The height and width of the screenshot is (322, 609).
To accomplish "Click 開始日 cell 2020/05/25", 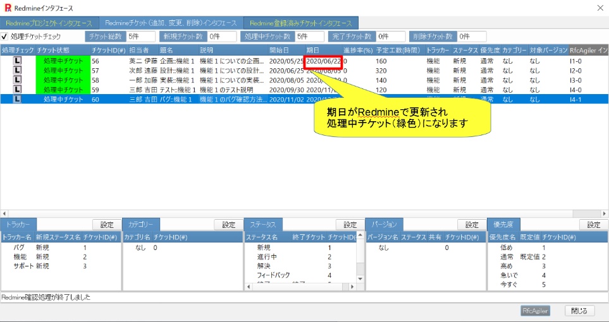I will 286,61.
